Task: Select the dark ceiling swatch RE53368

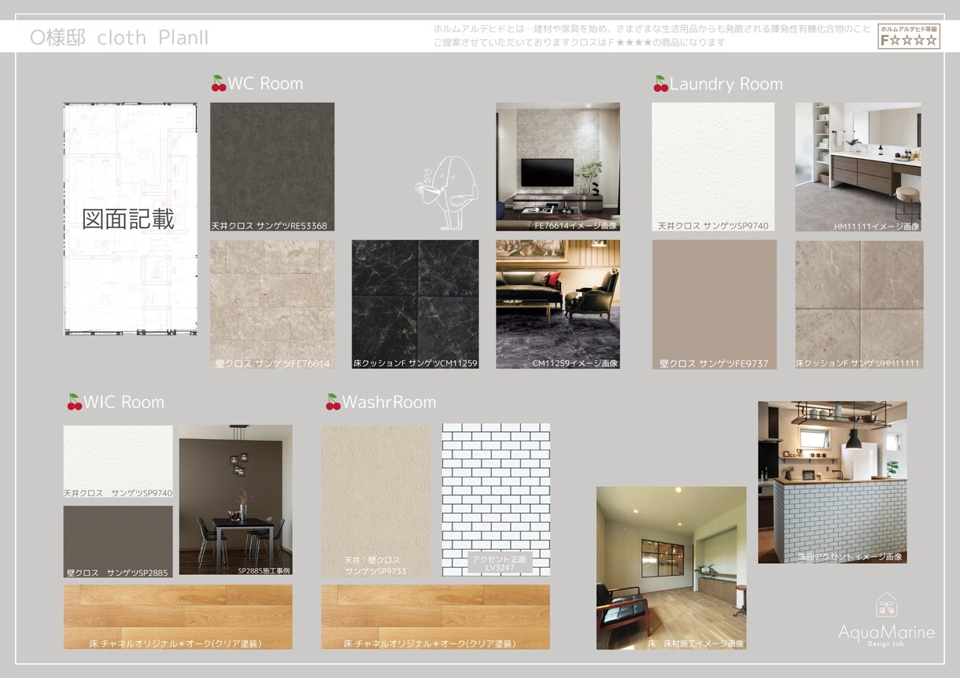Action: click(272, 168)
